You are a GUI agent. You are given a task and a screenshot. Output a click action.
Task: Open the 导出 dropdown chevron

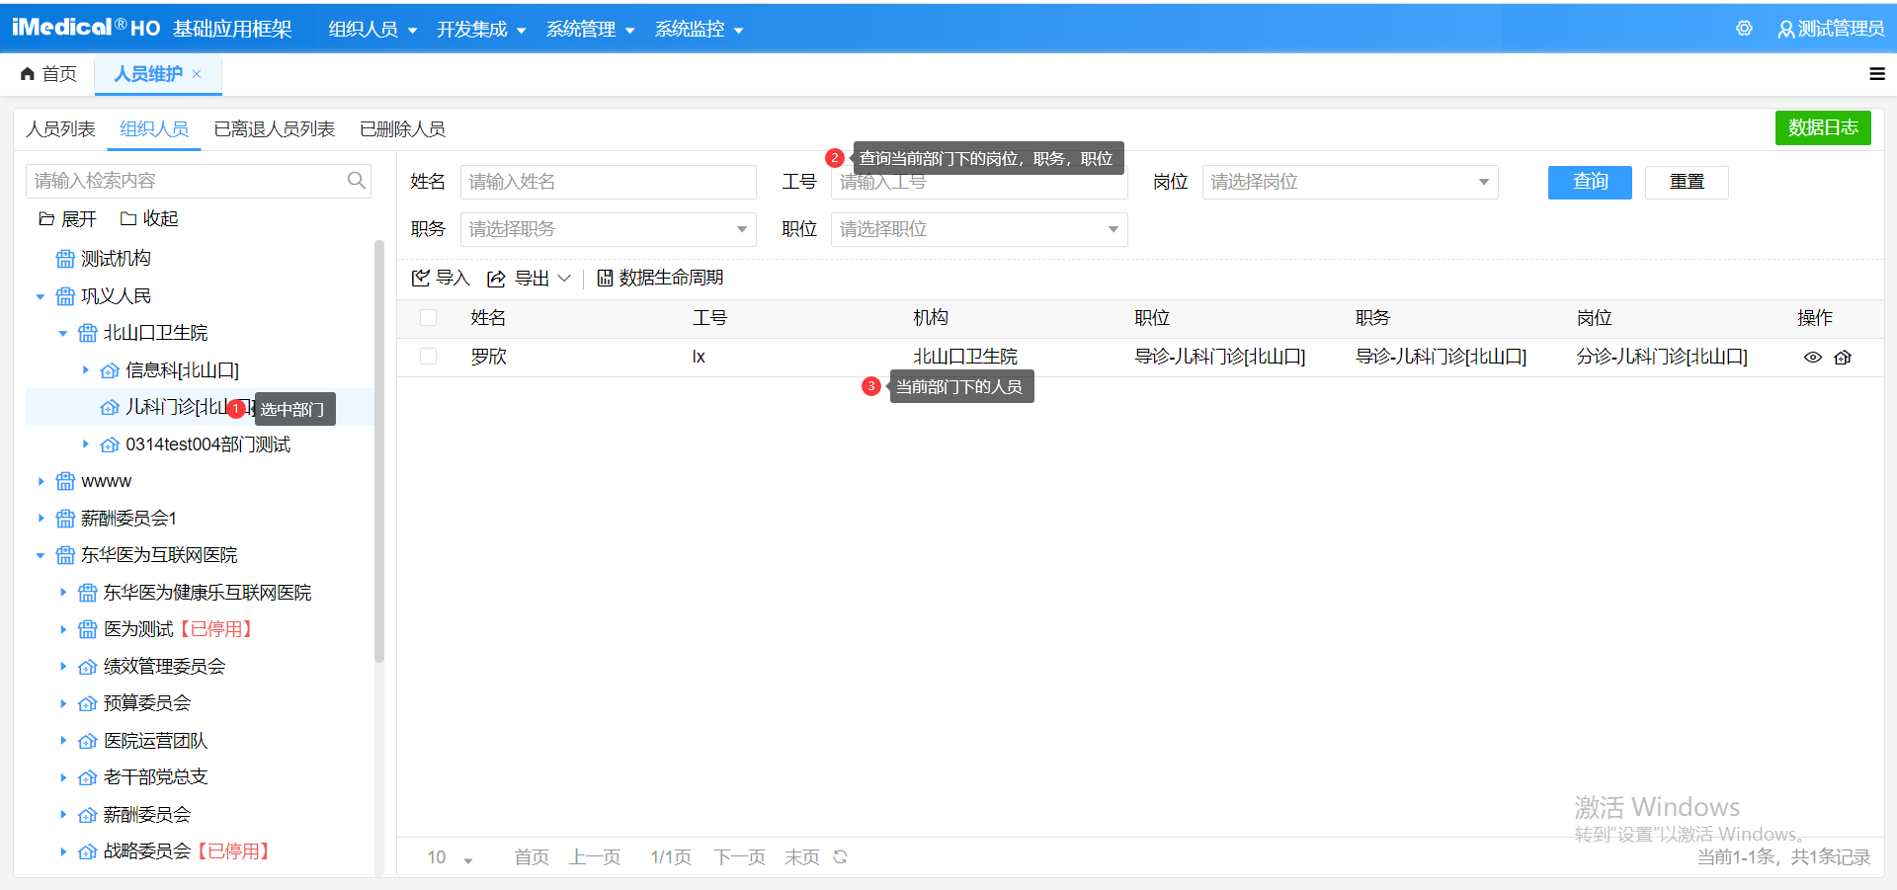(x=564, y=279)
